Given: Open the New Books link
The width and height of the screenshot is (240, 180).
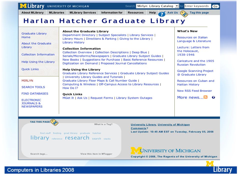Looking at the screenshot, I should (x=71, y=60).
